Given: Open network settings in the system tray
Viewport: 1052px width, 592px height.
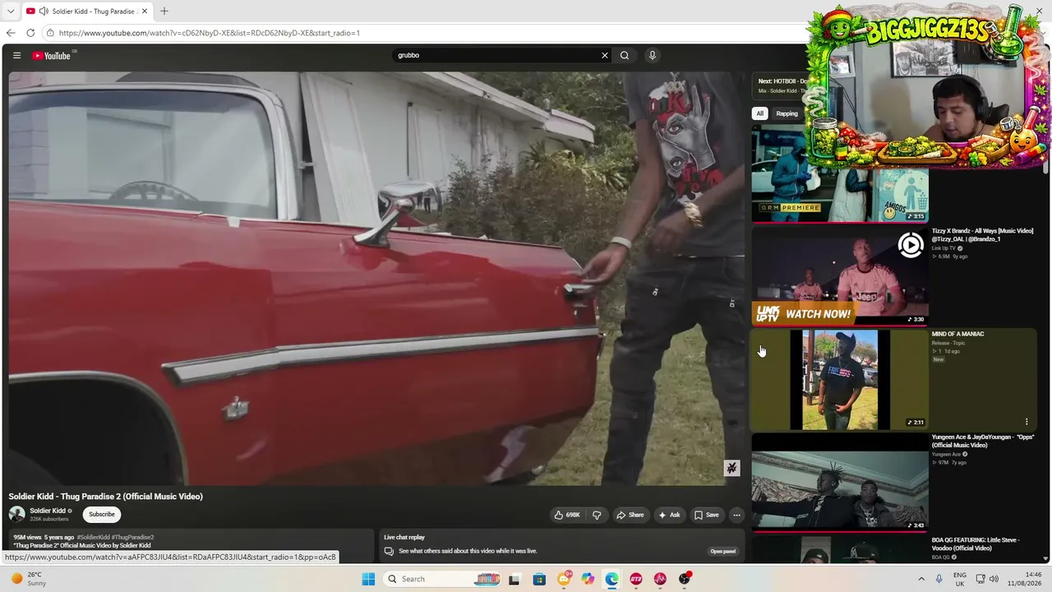Looking at the screenshot, I should pyautogui.click(x=981, y=579).
